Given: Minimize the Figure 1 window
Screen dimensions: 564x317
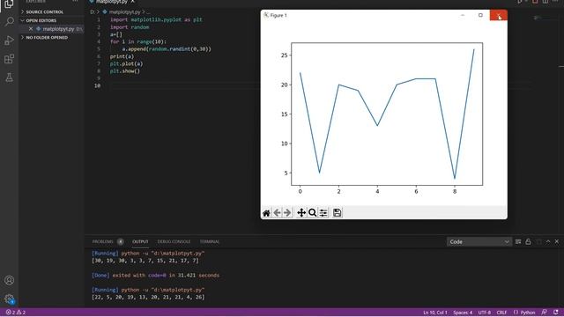Looking at the screenshot, I should point(463,15).
